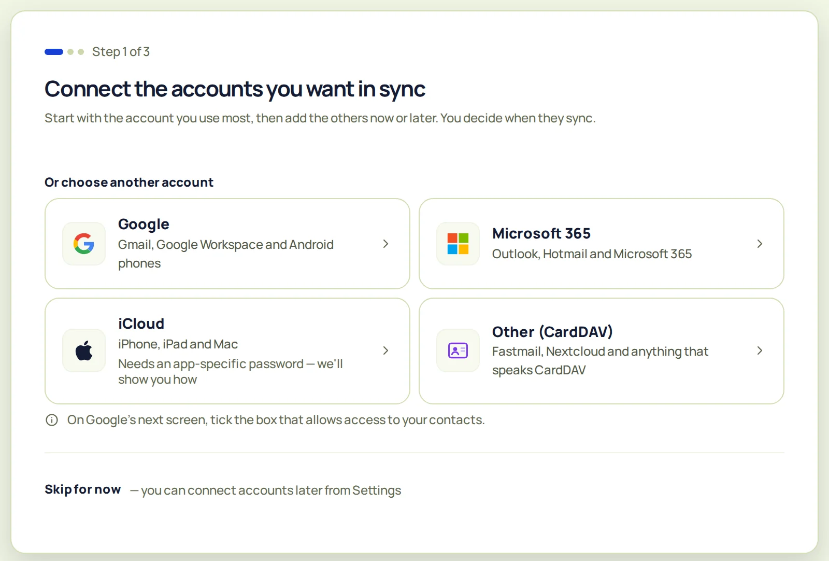Select the "Other (CardDAV)" card title
Viewport: 829px width, 561px height.
pos(552,332)
